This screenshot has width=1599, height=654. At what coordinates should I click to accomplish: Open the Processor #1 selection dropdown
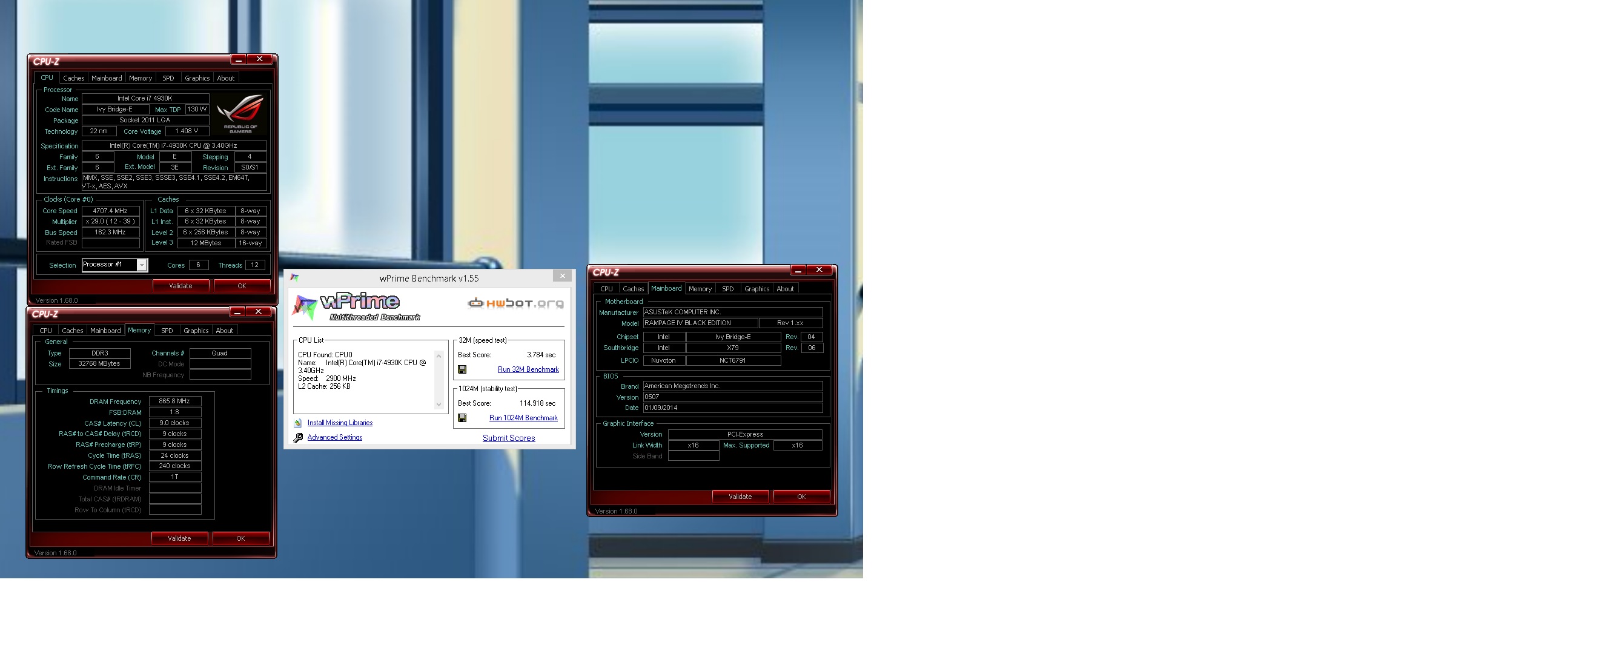142,266
